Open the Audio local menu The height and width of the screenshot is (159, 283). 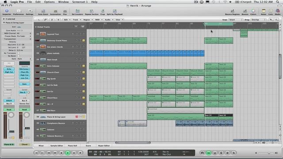(x=109, y=19)
